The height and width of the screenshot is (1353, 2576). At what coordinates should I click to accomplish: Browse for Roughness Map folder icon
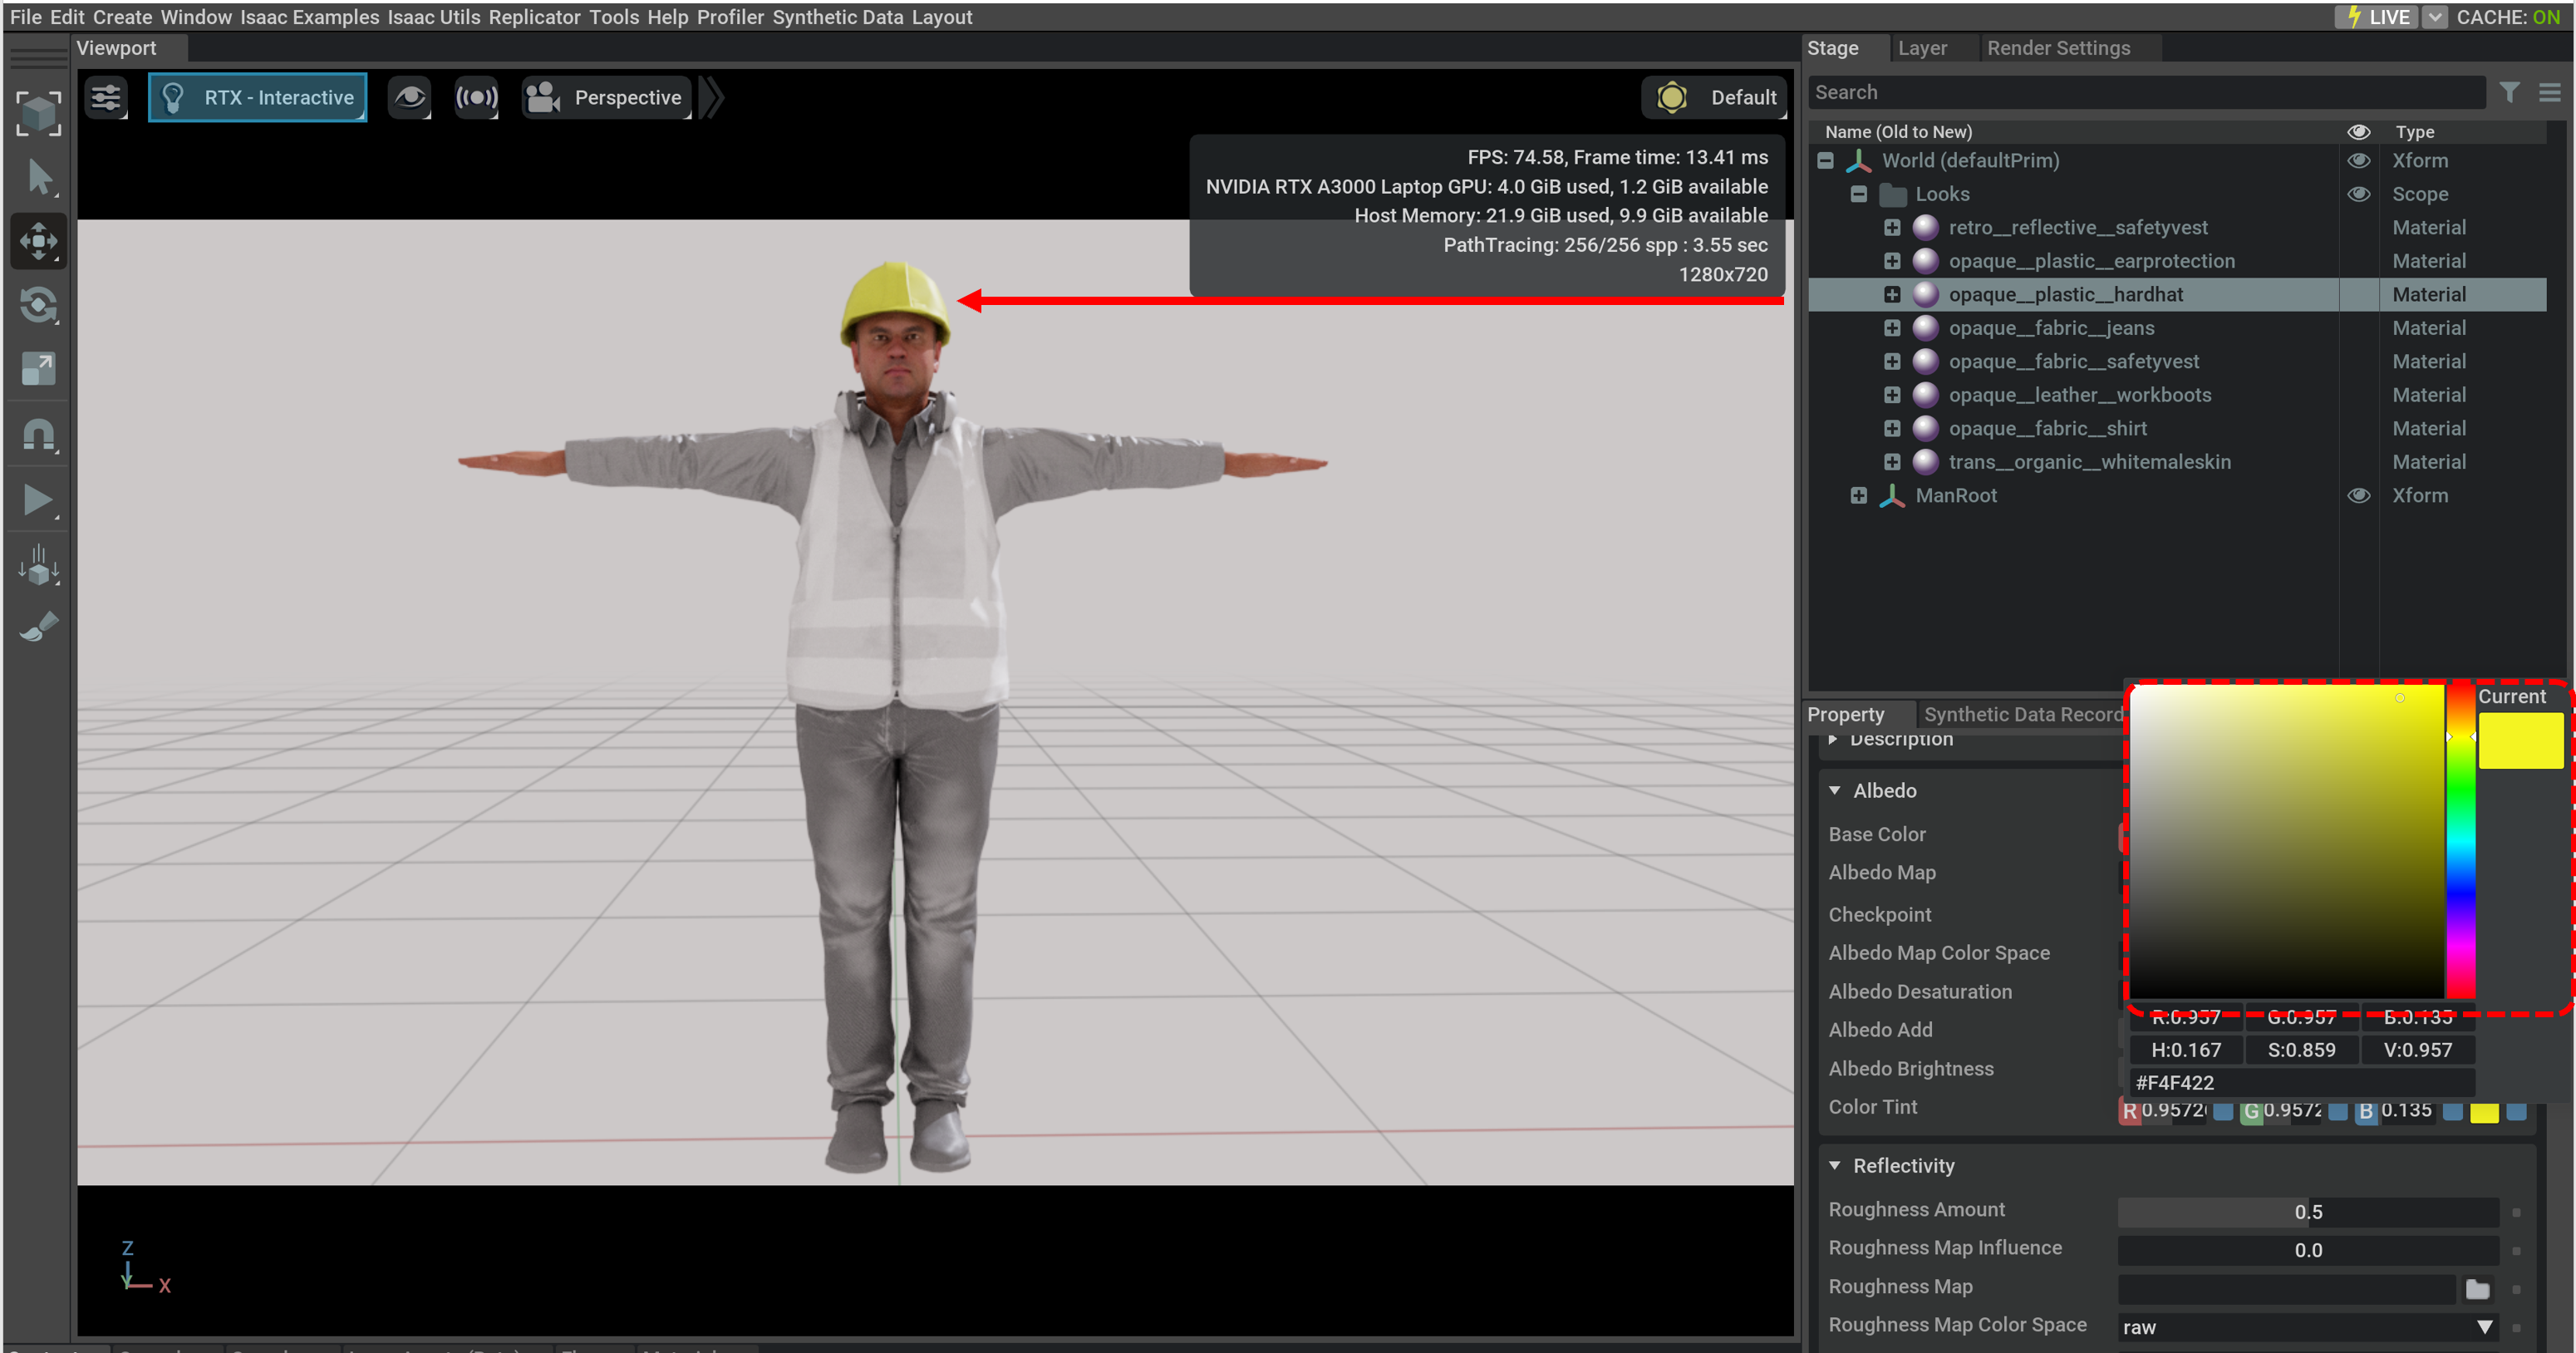[2476, 1289]
